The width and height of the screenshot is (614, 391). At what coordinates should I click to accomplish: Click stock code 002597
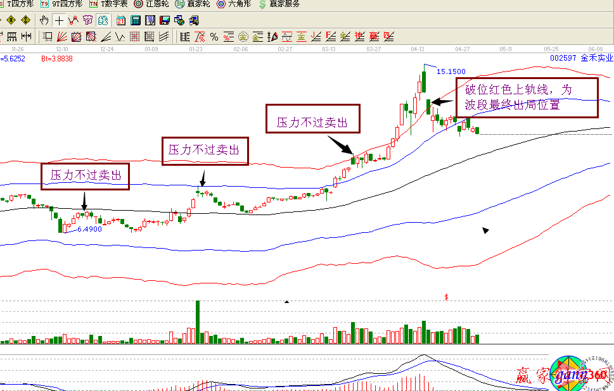(563, 58)
